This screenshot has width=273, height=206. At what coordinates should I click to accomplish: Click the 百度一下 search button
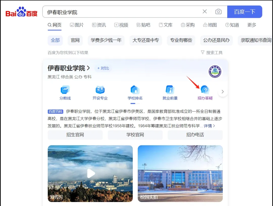point(245,12)
